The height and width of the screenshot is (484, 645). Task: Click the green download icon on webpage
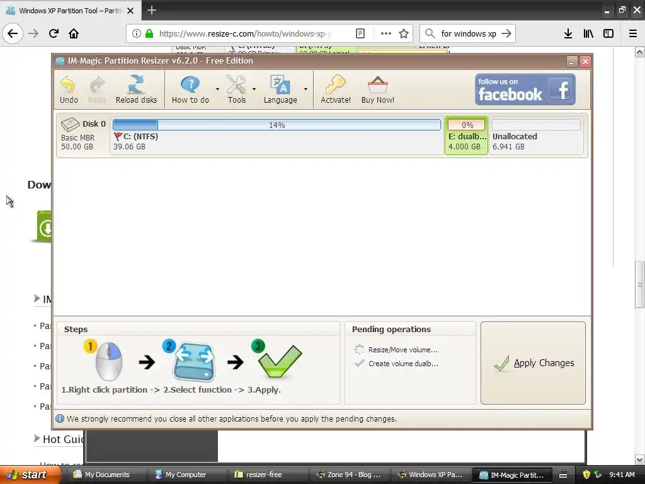45,227
